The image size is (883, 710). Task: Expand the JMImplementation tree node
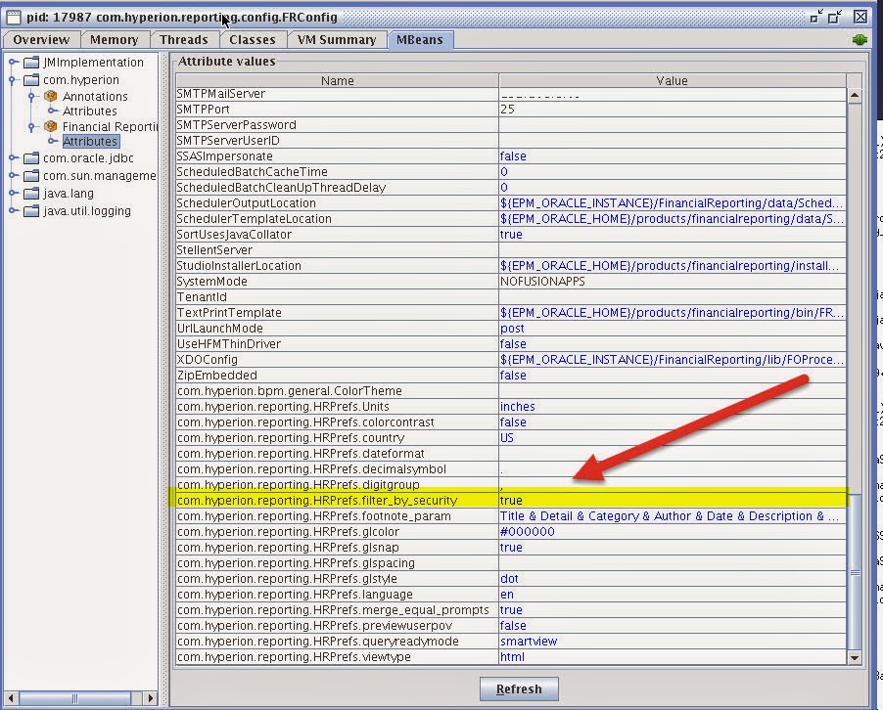pyautogui.click(x=13, y=63)
